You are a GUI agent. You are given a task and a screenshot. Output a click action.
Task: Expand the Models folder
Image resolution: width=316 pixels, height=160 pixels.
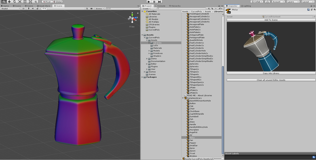tap(149, 51)
